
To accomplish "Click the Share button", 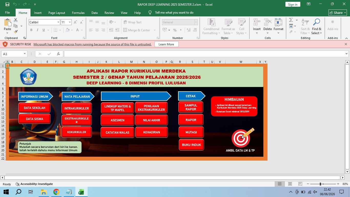I will click(338, 13).
